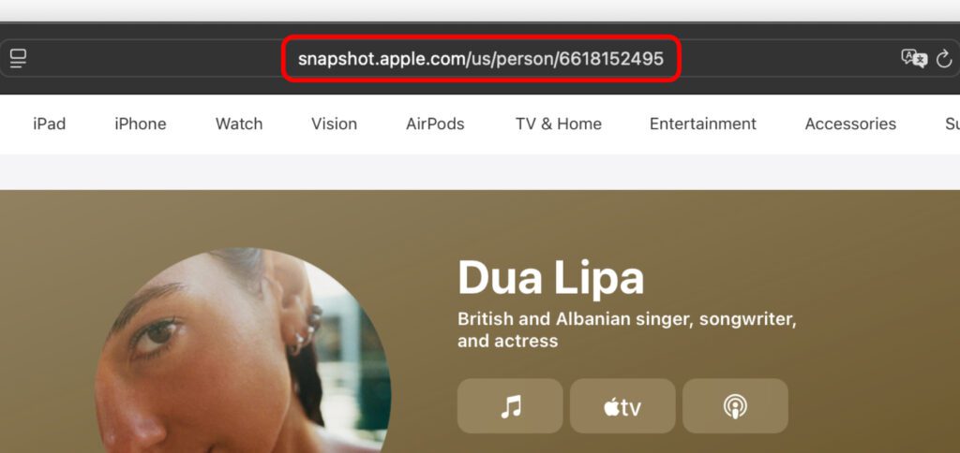Open the Apple Music note button
The image size is (960, 453).
point(510,406)
